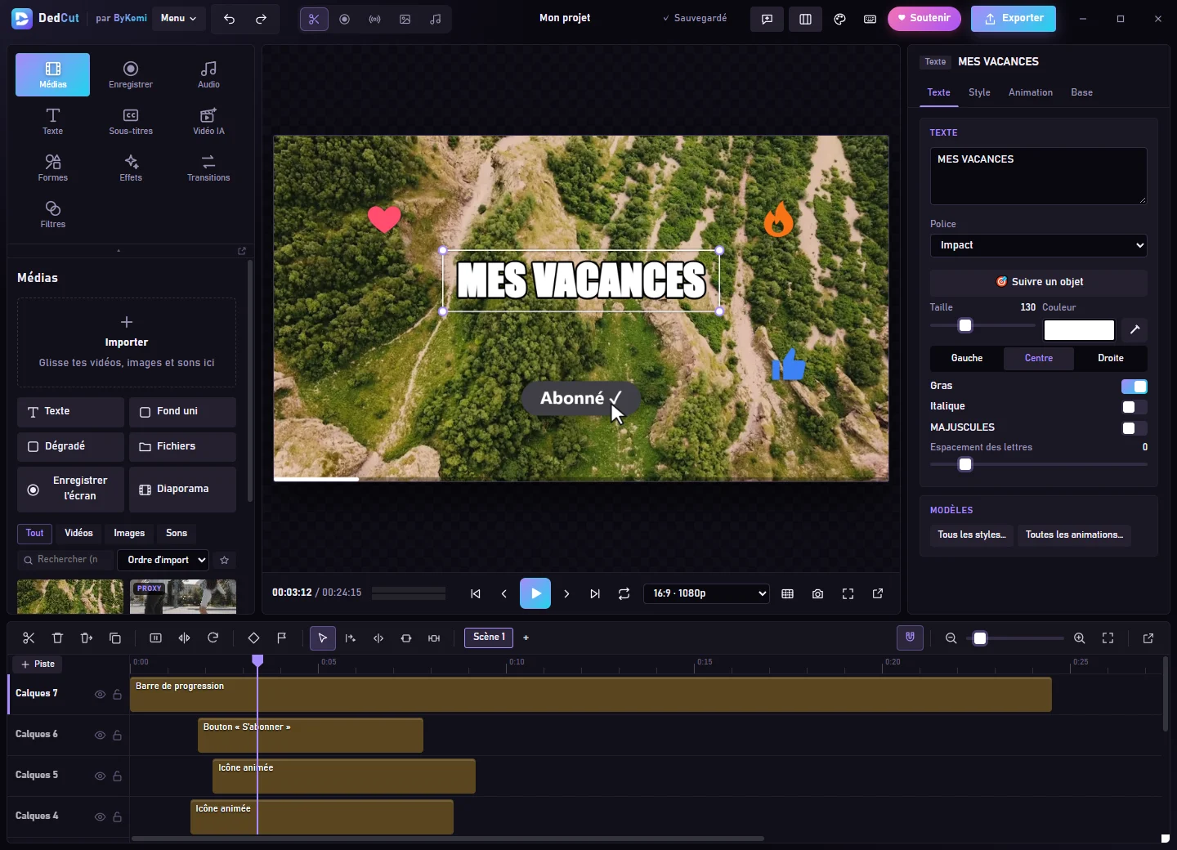Screen dimensions: 1177x850
Task: Take a snapshot with the camera icon
Action: pos(817,594)
